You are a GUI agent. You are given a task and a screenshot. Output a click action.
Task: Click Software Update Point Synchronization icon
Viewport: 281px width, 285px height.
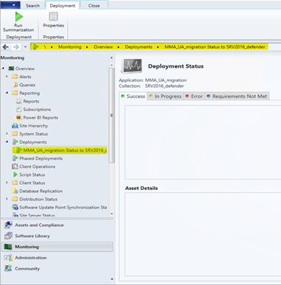coord(15,207)
